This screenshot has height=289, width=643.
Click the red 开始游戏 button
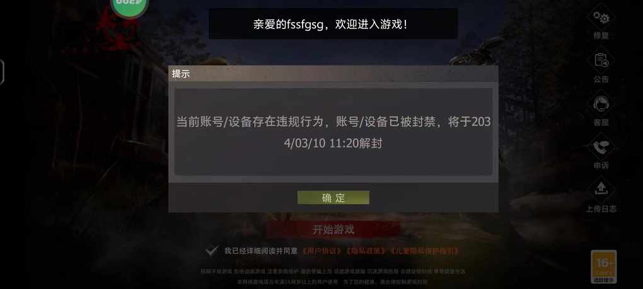[333, 230]
